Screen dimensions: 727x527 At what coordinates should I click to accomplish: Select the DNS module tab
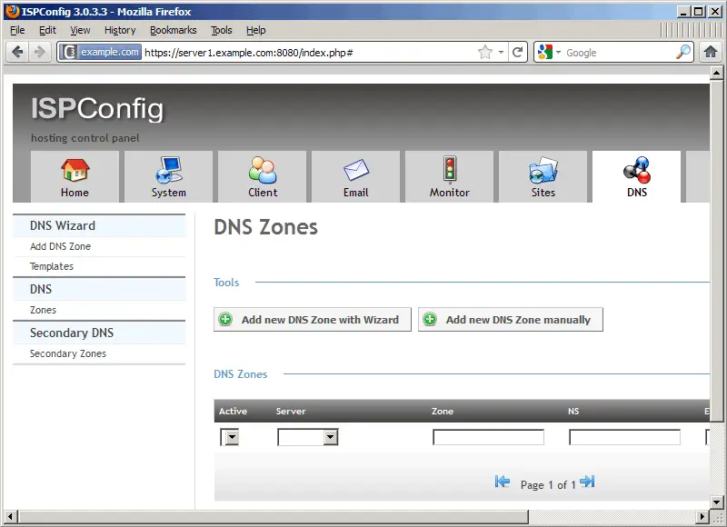pos(637,176)
